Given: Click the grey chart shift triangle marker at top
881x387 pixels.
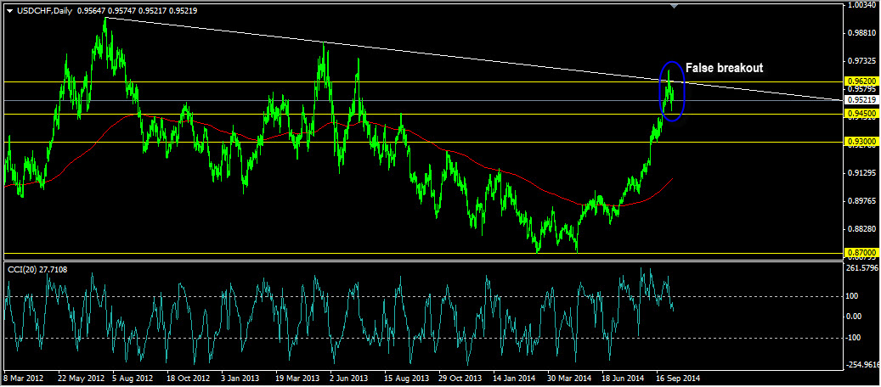Looking at the screenshot, I should (675, 6).
